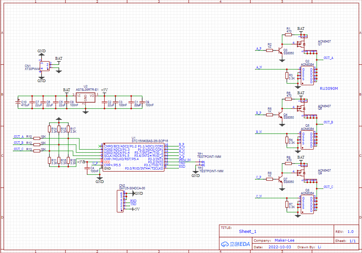Click the 2022-10-03 date field
Viewport: 362px width, 253px height.
[x=280, y=247]
